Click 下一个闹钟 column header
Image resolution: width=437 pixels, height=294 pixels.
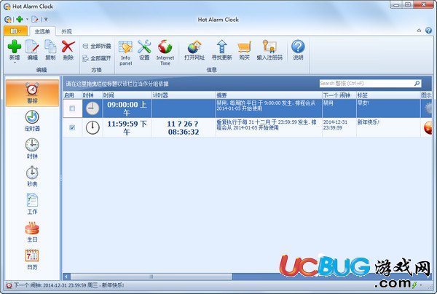tap(339, 95)
